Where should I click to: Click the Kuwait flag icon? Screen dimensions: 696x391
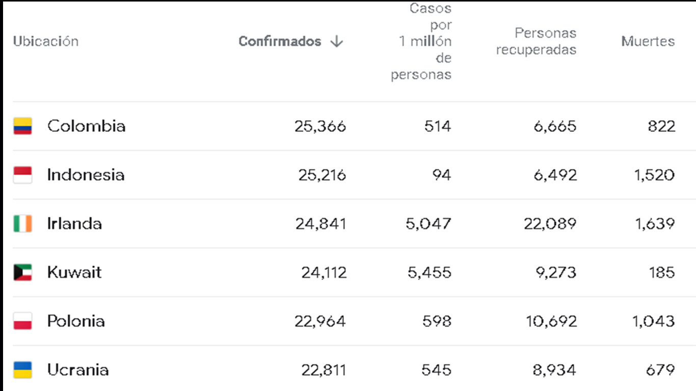22,272
